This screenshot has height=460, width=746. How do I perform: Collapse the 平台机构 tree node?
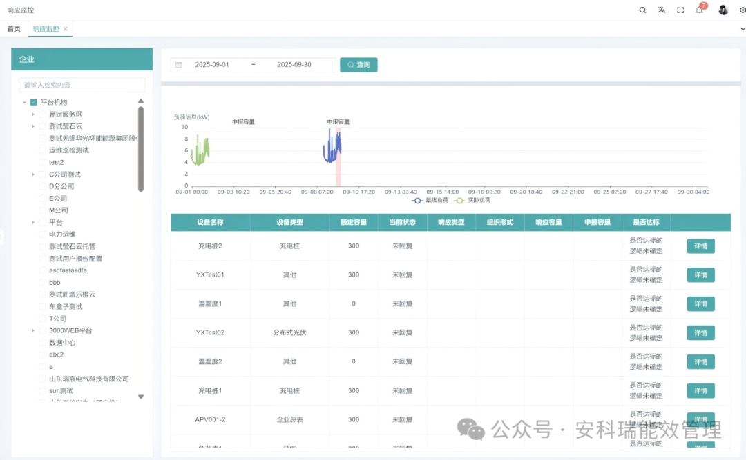tap(25, 102)
